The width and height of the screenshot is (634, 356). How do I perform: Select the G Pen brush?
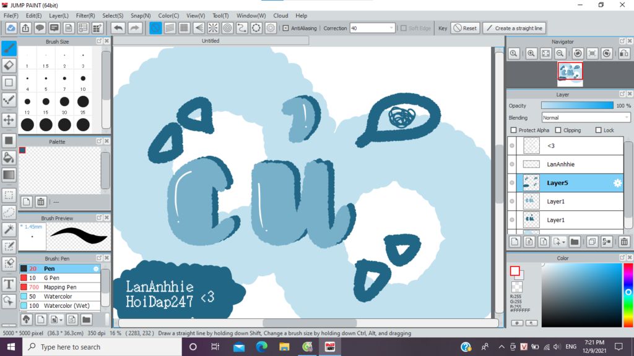59,278
